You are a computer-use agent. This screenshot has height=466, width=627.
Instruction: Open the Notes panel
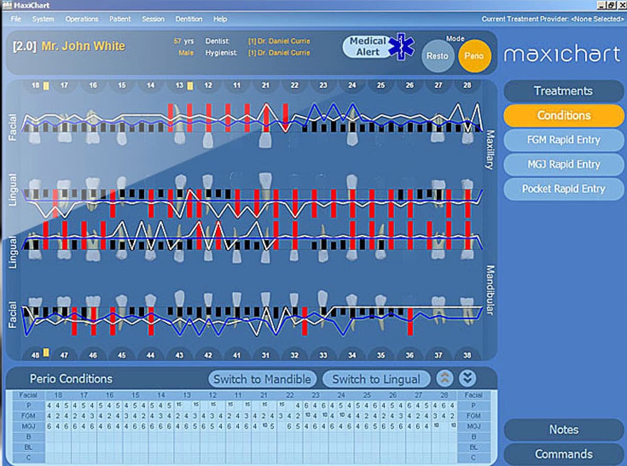(563, 430)
